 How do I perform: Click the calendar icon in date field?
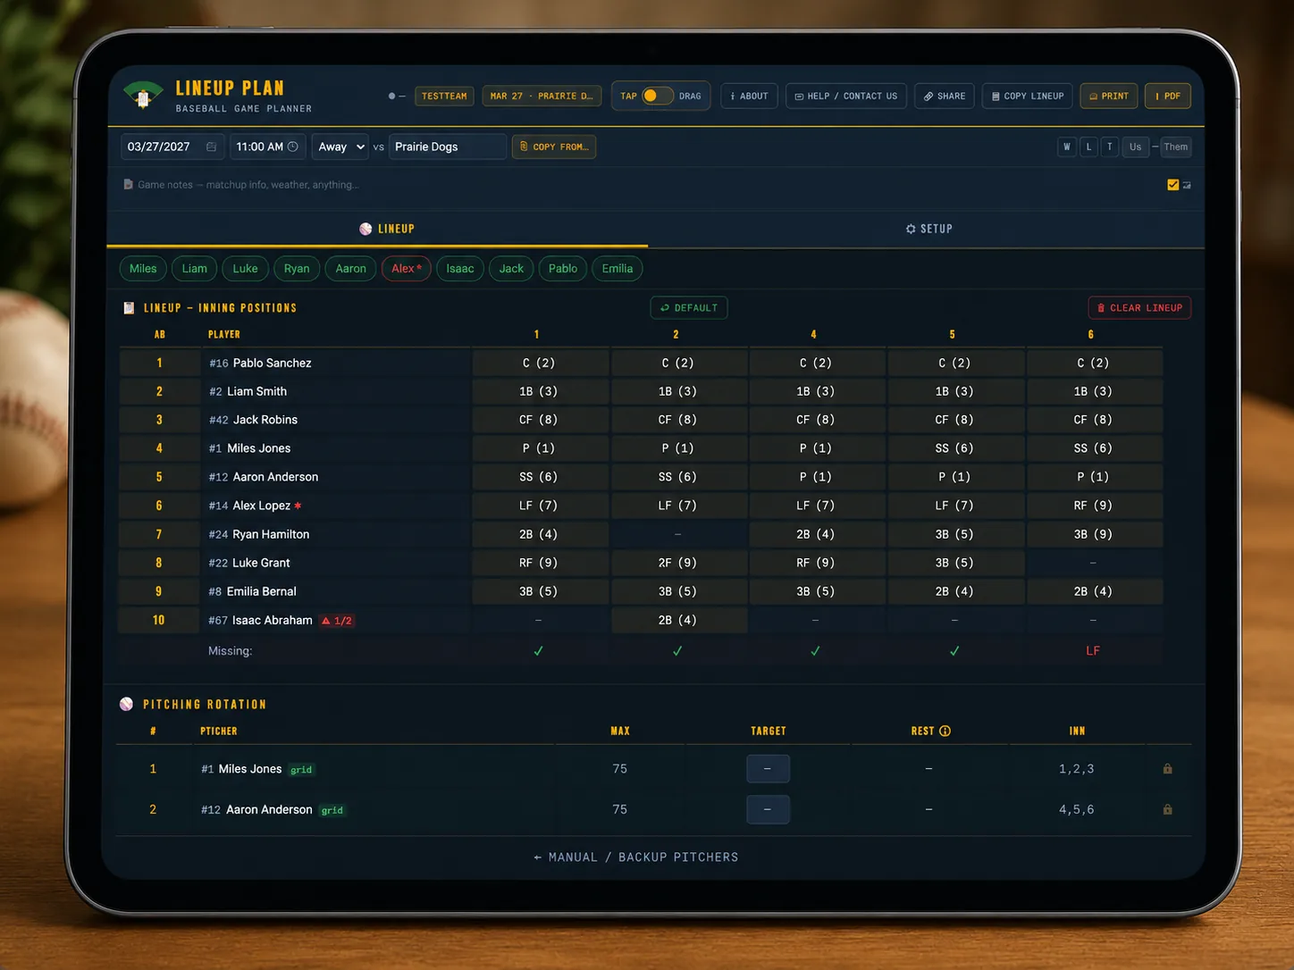point(212,146)
